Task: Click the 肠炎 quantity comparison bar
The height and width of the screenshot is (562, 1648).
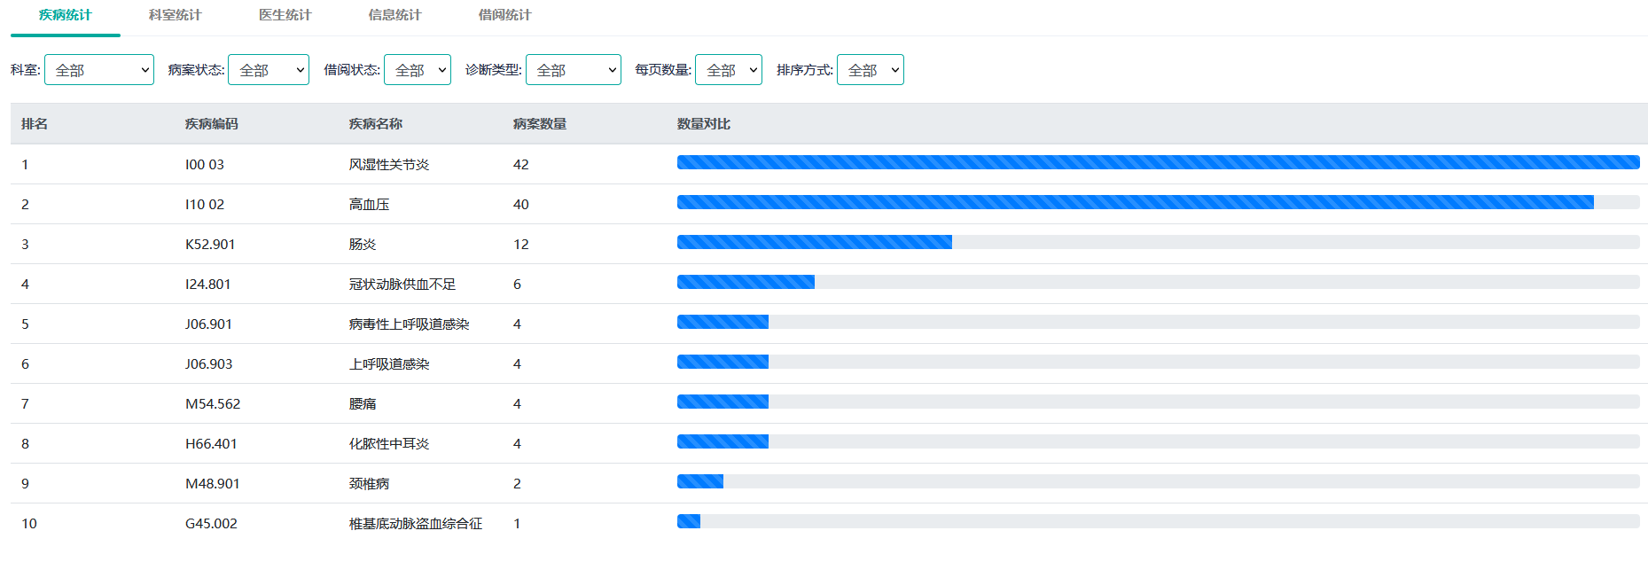Action: point(1158,242)
